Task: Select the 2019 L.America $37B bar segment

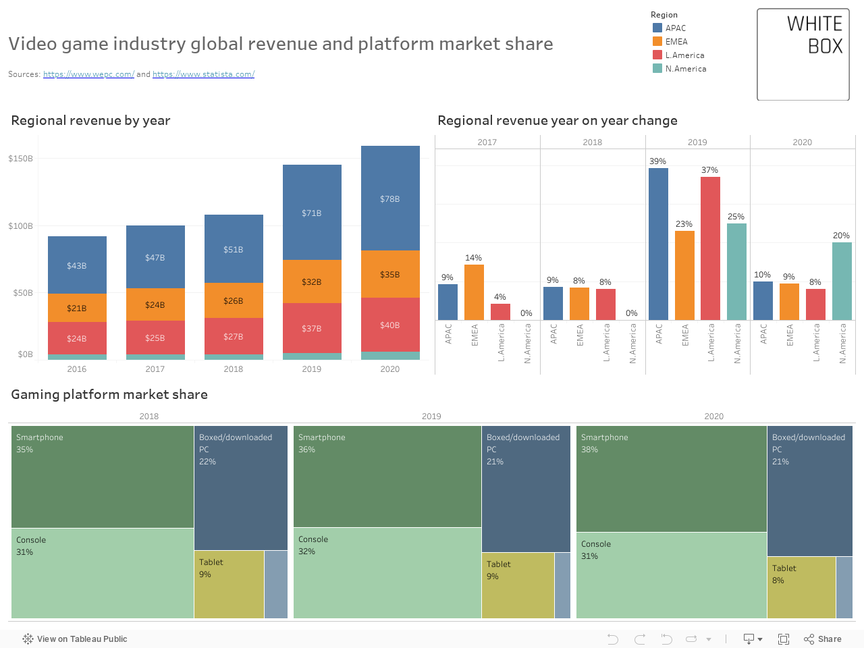Action: [x=312, y=328]
